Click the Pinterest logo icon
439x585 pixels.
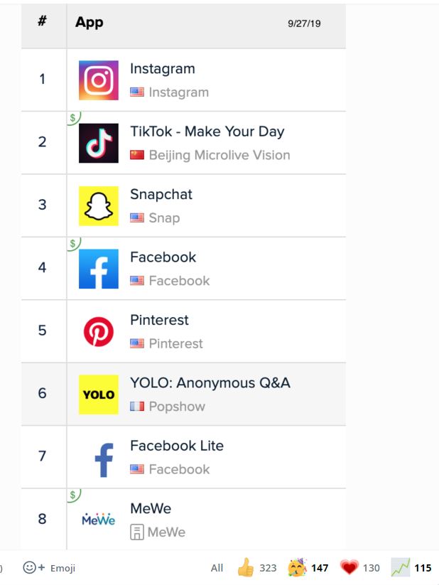[99, 332]
